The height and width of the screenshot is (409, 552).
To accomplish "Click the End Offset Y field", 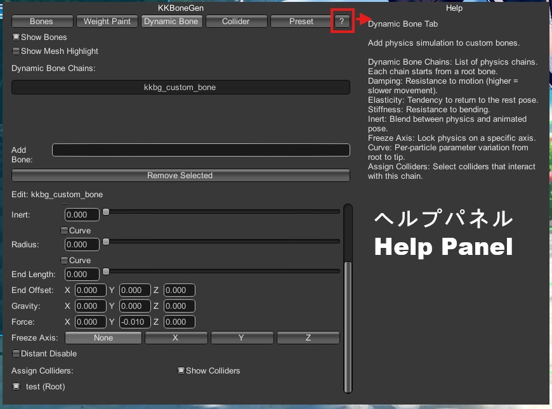I will pos(135,290).
